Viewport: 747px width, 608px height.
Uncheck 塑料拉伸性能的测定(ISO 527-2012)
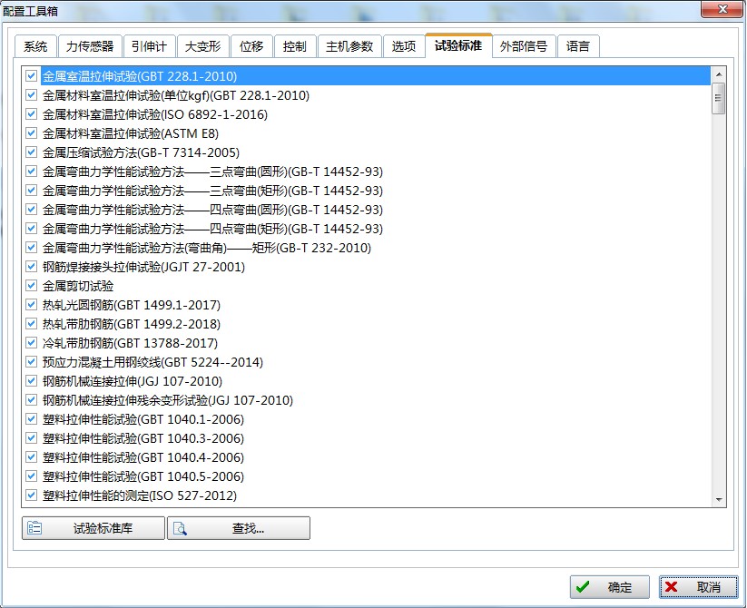click(32, 495)
